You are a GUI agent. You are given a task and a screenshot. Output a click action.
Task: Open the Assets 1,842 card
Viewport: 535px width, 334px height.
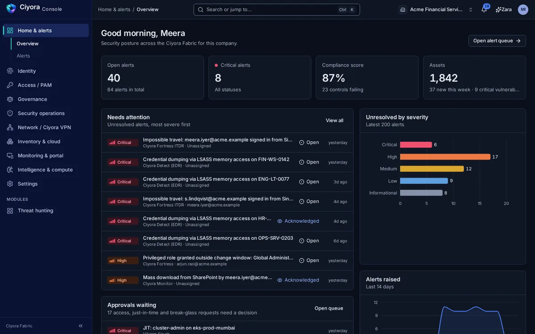pos(474,77)
